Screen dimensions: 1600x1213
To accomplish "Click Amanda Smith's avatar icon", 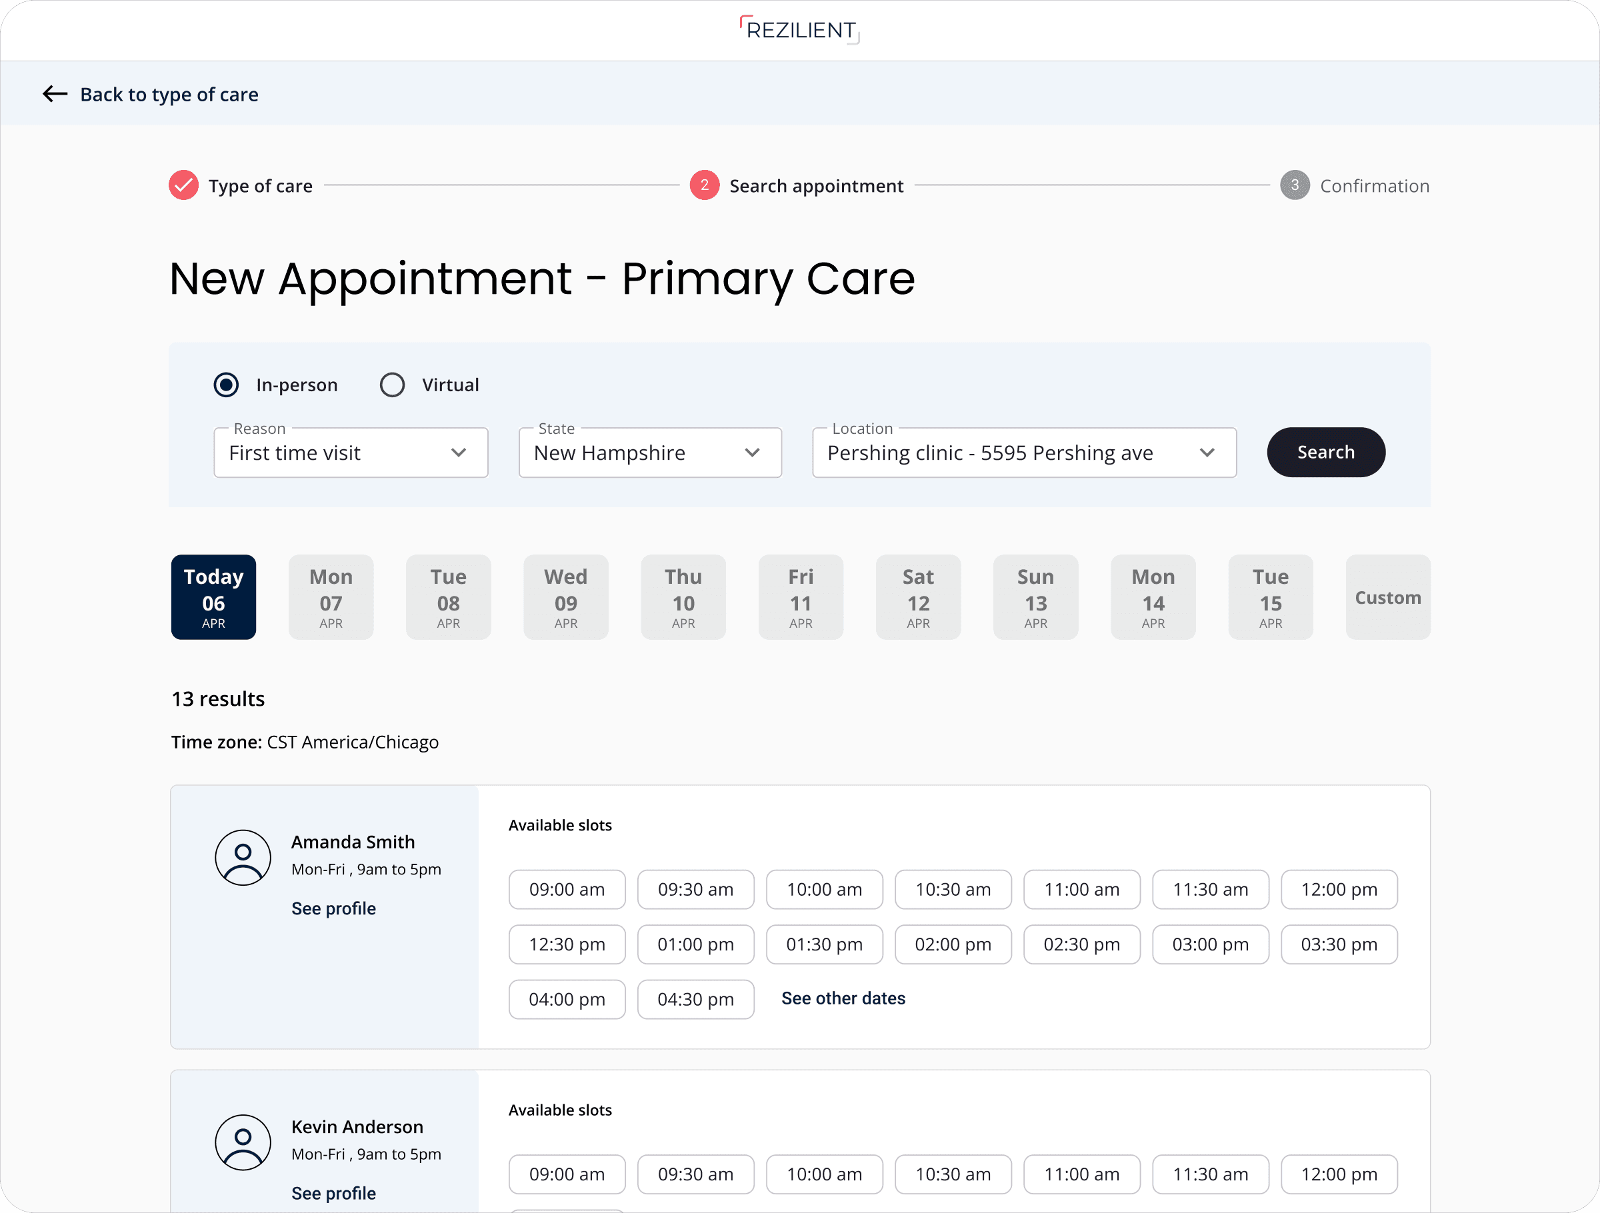I will click(x=243, y=857).
